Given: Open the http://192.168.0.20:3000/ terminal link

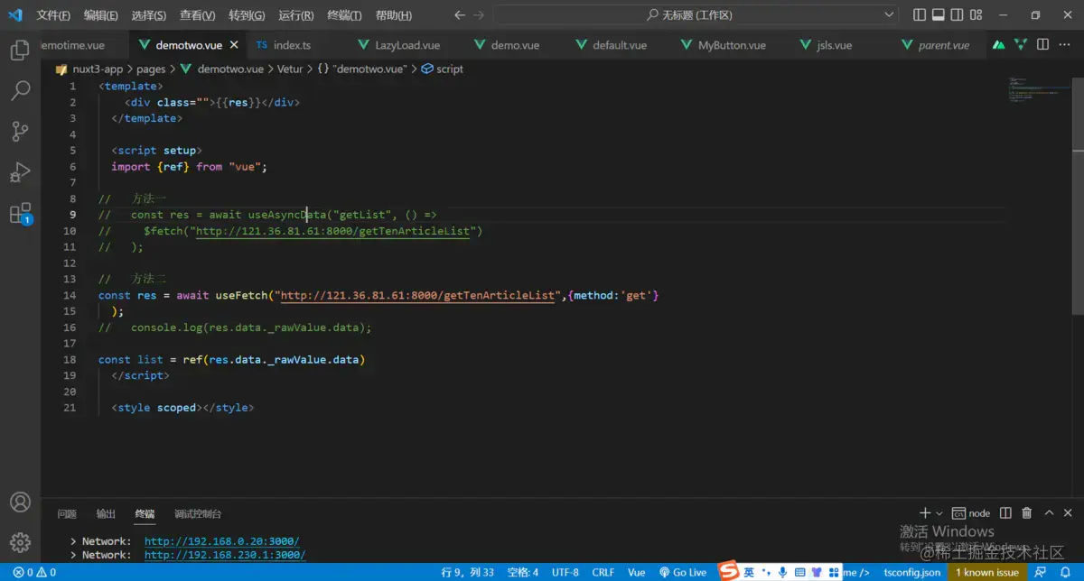Looking at the screenshot, I should pyautogui.click(x=221, y=541).
